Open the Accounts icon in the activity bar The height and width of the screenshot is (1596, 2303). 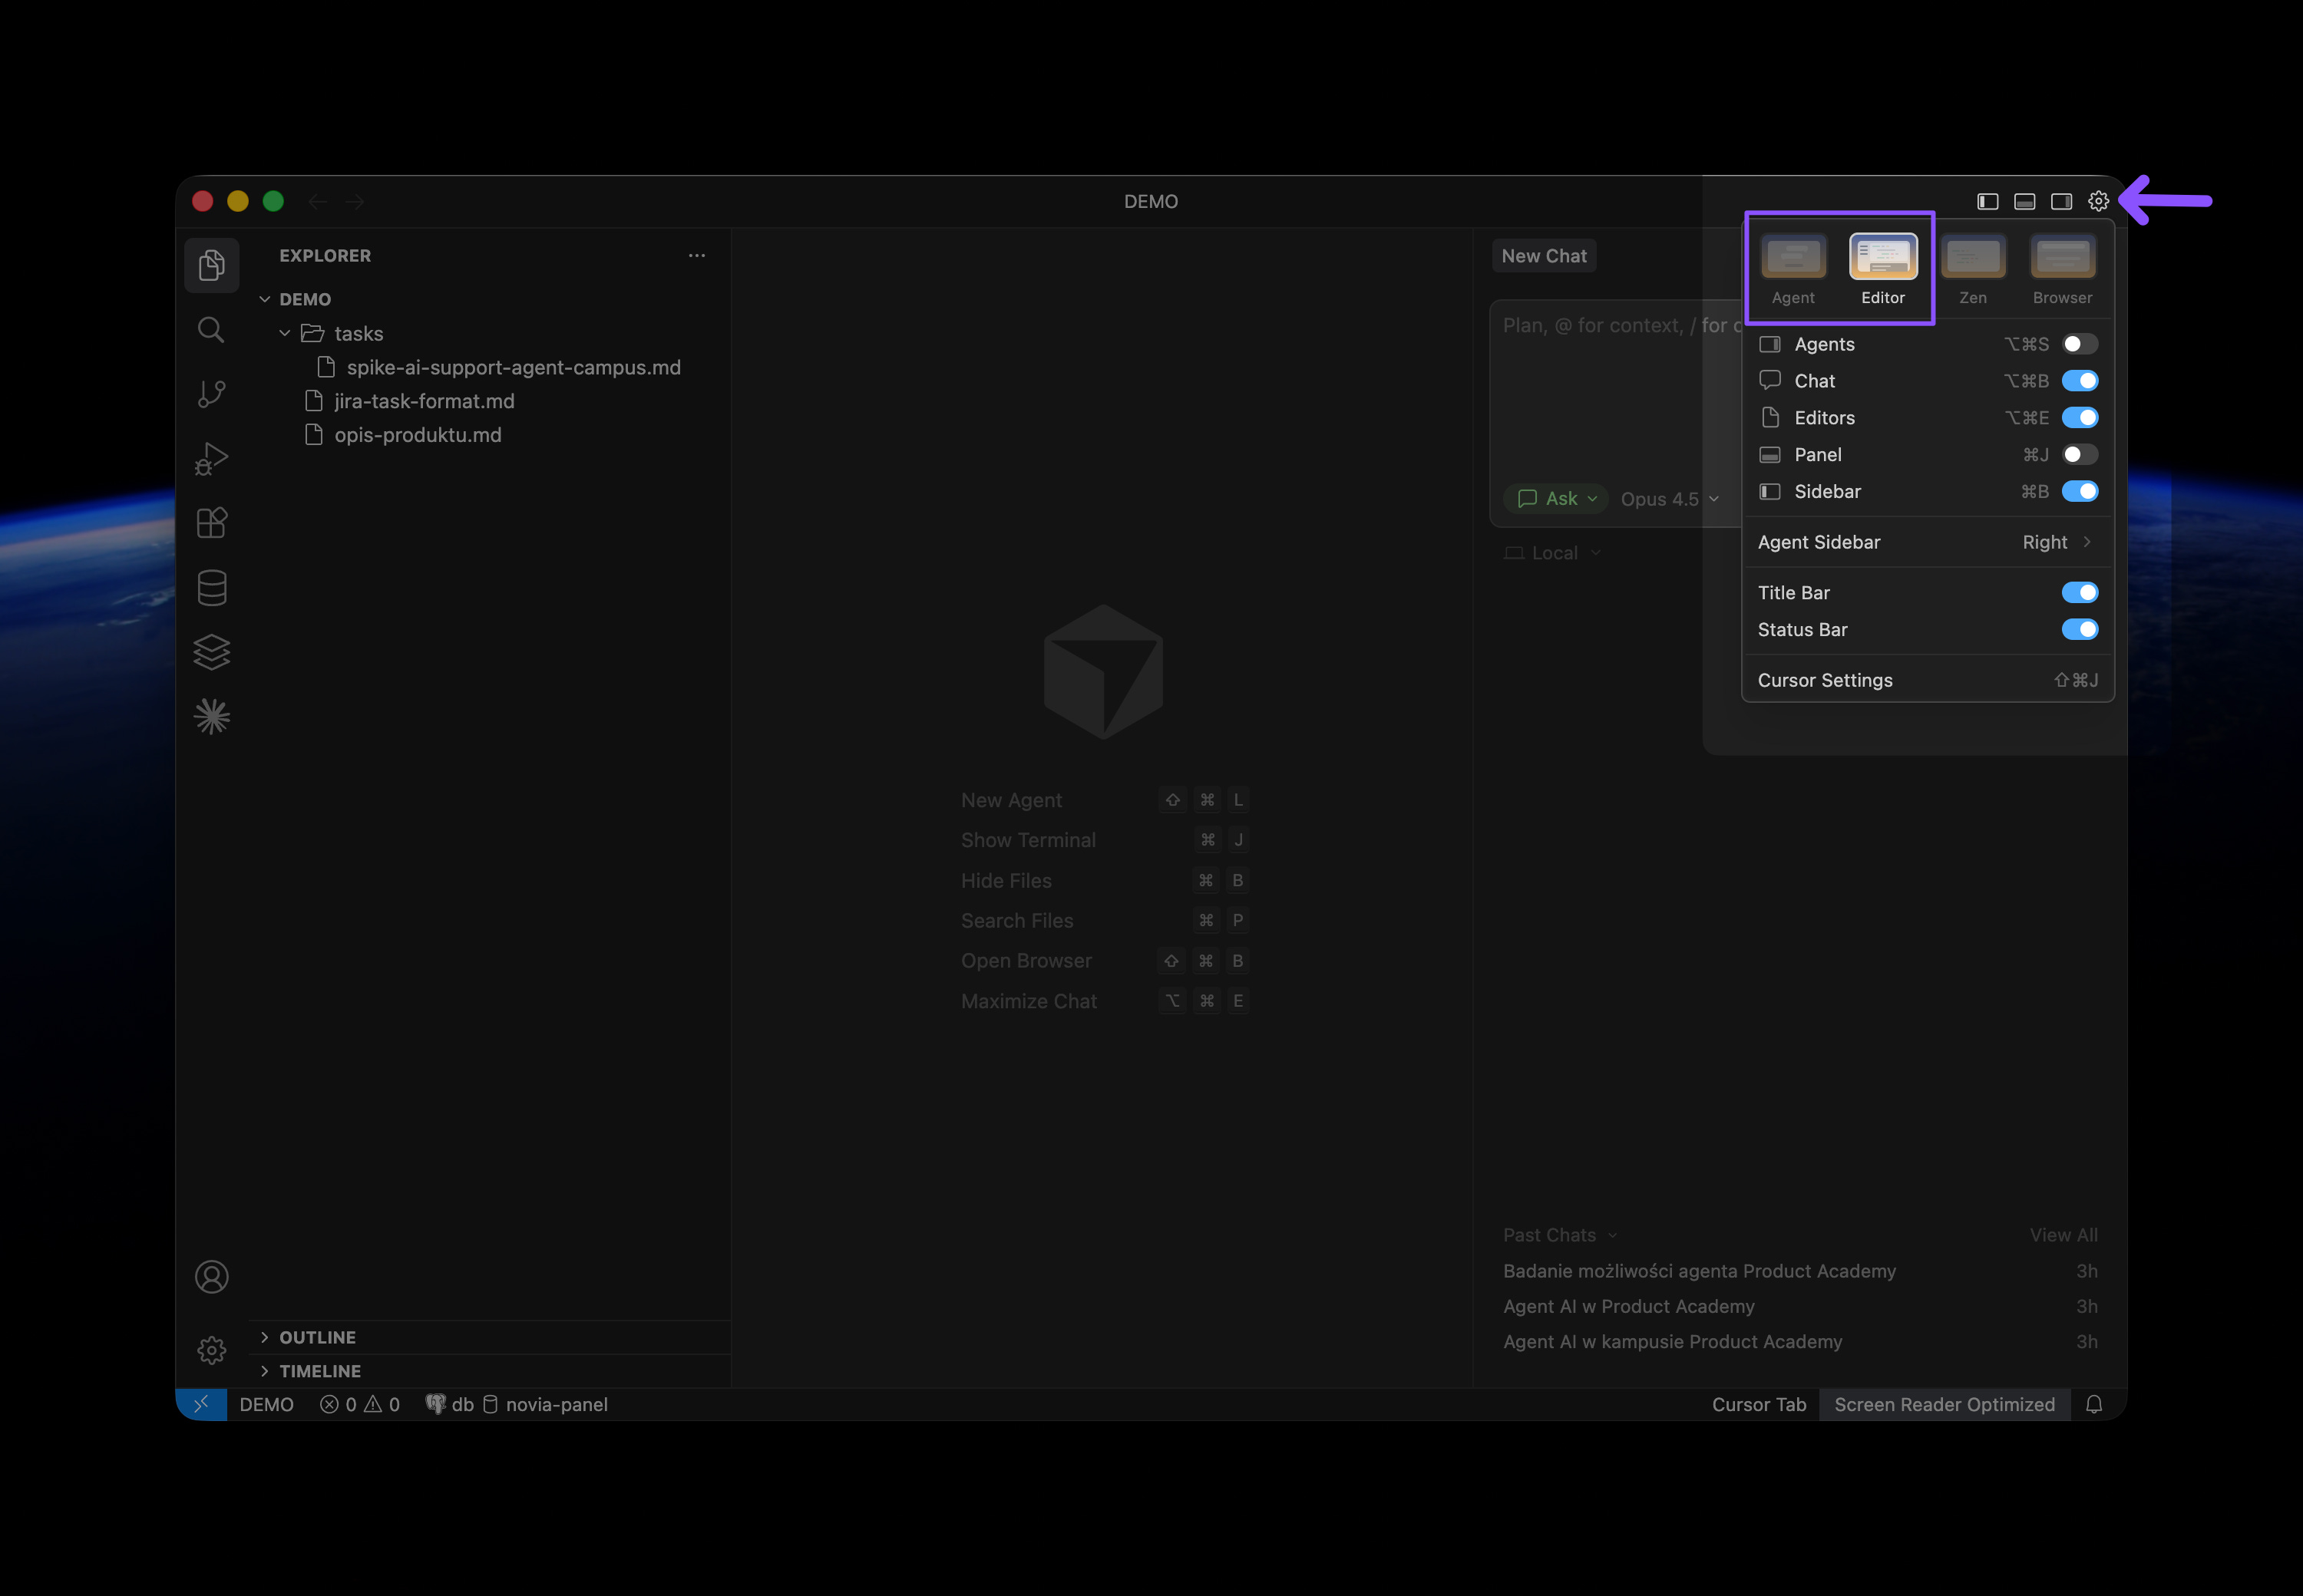(211, 1277)
